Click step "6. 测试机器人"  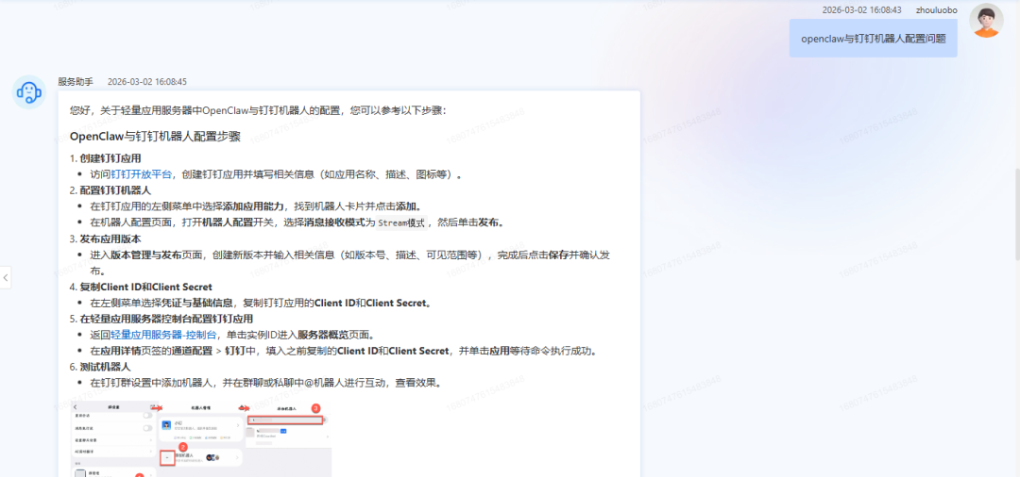coord(101,367)
